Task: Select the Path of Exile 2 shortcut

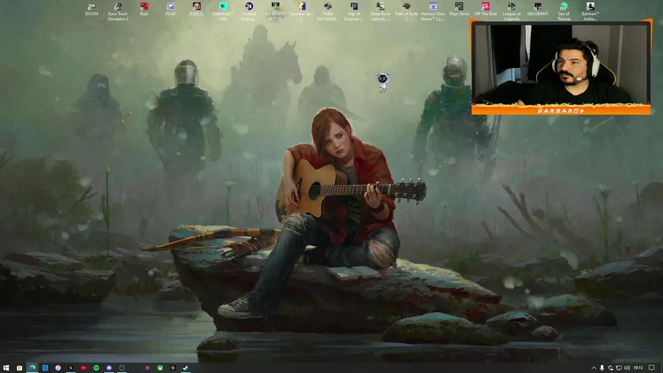Action: [407, 11]
